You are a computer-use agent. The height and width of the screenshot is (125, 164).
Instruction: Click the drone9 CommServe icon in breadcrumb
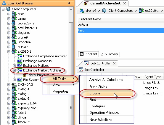[x=82, y=11]
